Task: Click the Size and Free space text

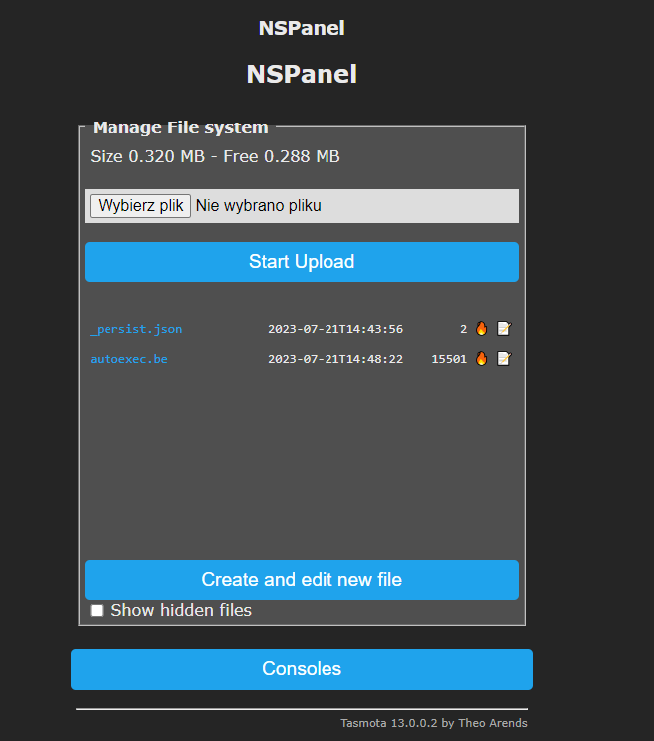Action: click(x=215, y=157)
